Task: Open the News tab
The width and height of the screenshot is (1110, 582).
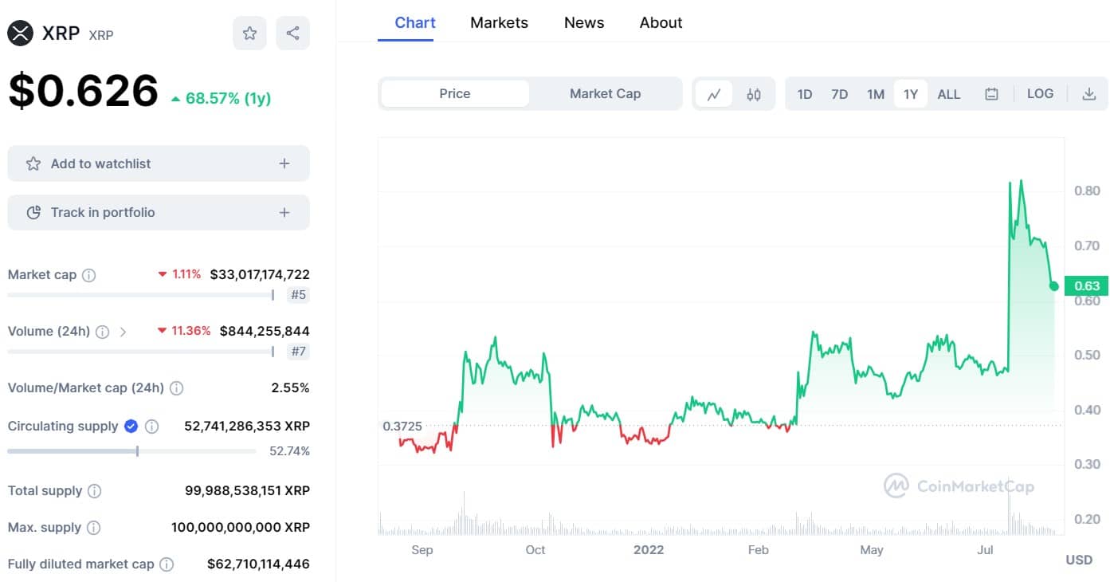Action: point(584,22)
